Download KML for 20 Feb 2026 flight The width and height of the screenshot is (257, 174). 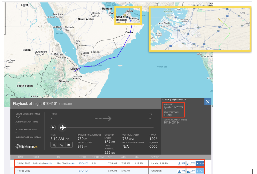click(181, 164)
